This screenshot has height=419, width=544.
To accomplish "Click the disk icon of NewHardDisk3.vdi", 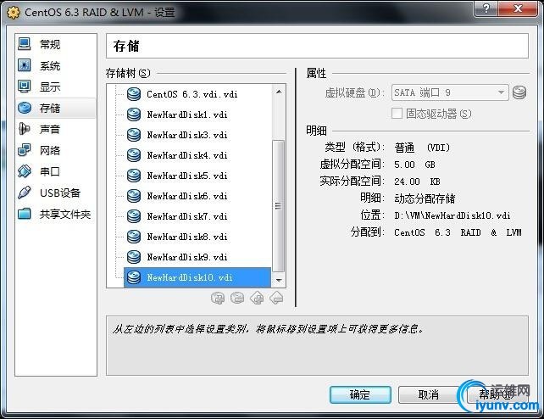I will pyautogui.click(x=134, y=135).
